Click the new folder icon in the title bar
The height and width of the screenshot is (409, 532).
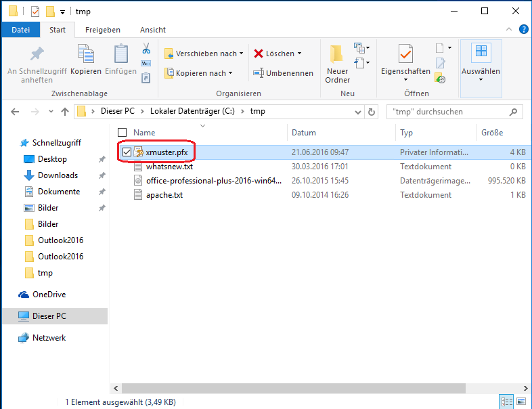click(x=50, y=12)
